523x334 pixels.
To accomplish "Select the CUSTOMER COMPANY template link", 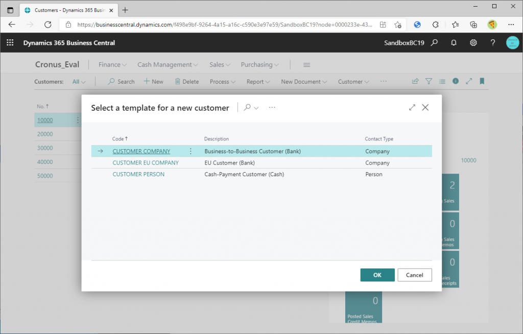I will 141,151.
